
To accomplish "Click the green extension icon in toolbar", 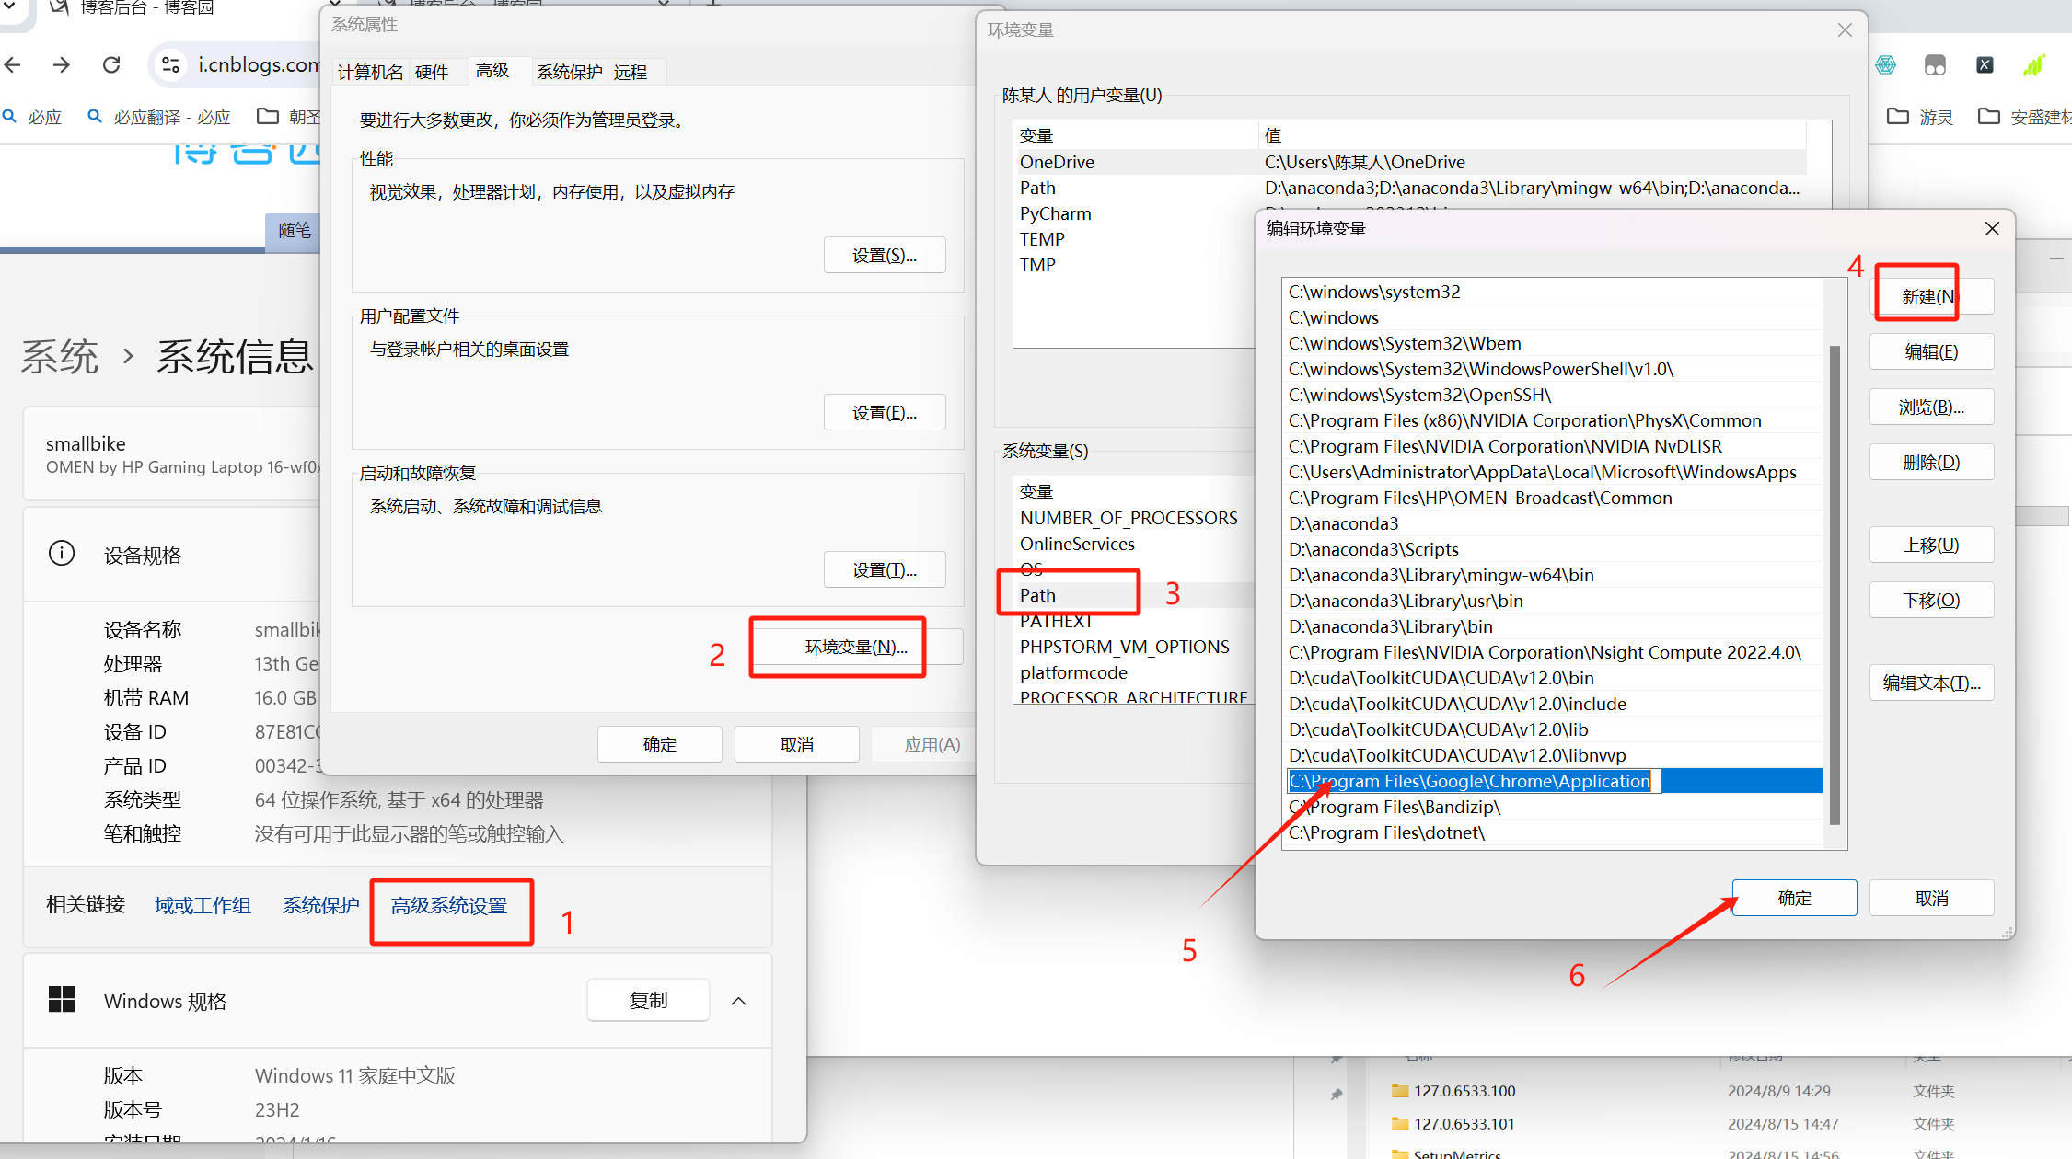I will click(2033, 65).
